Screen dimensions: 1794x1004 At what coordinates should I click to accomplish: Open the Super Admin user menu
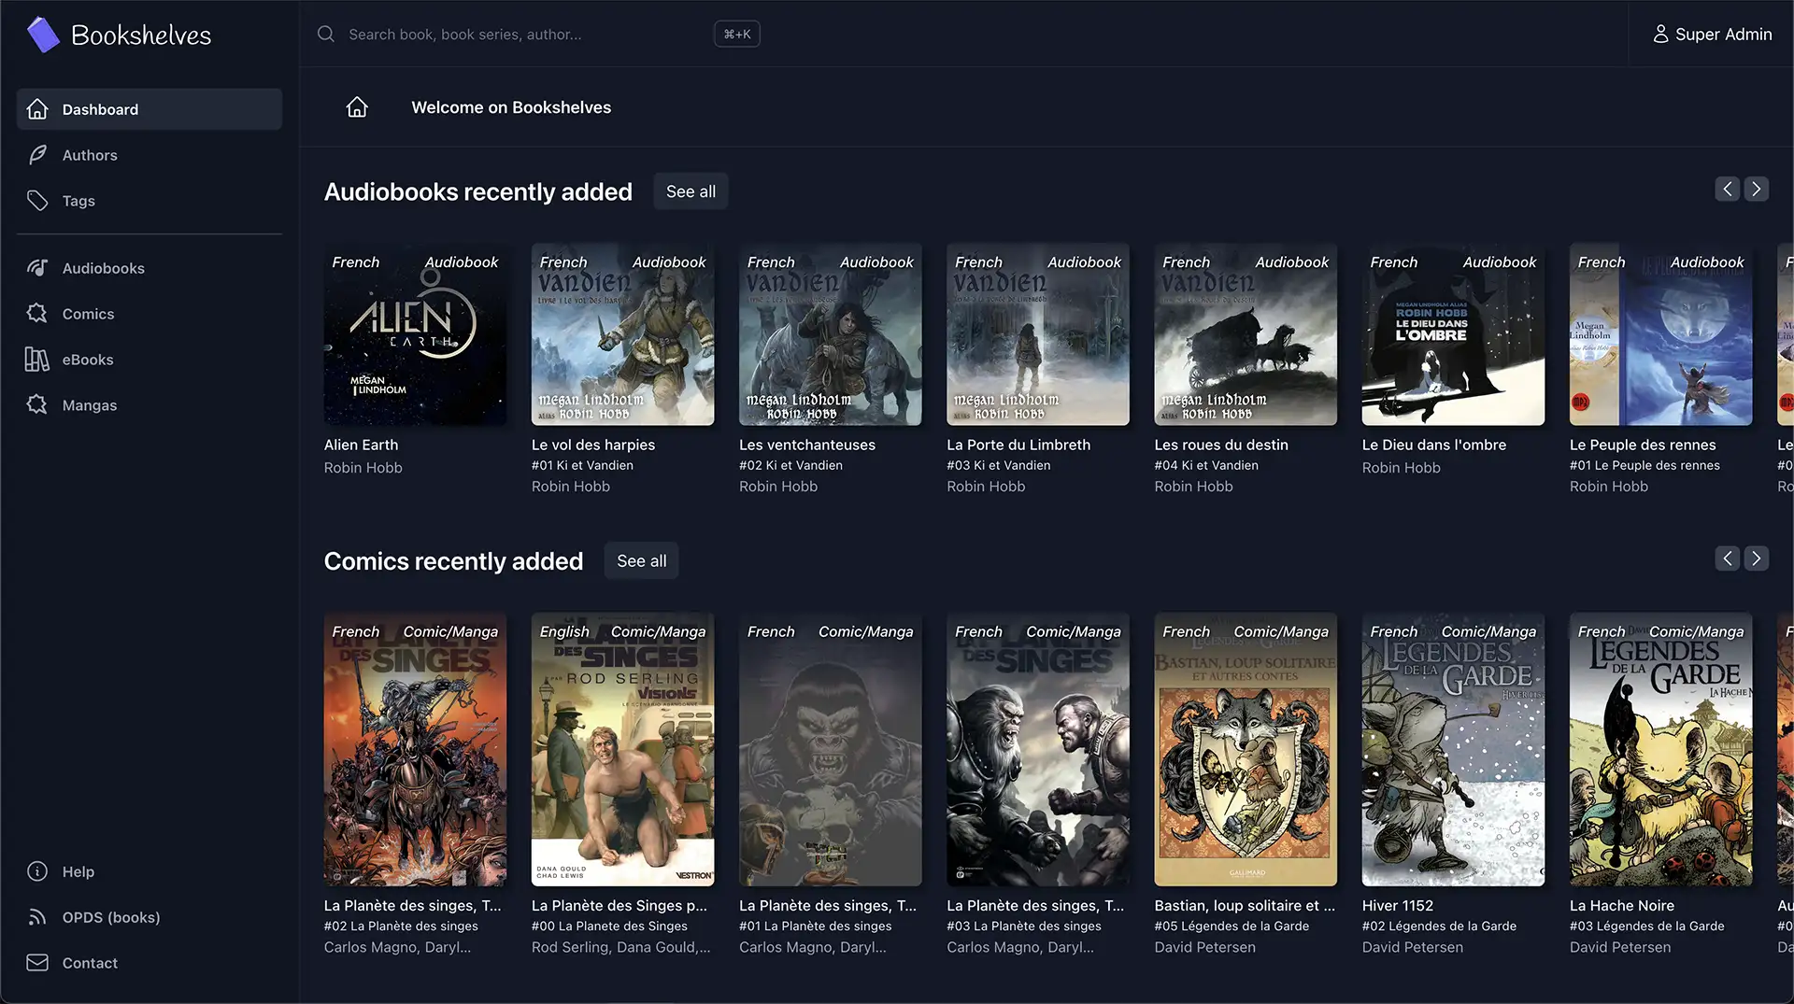pos(1712,35)
